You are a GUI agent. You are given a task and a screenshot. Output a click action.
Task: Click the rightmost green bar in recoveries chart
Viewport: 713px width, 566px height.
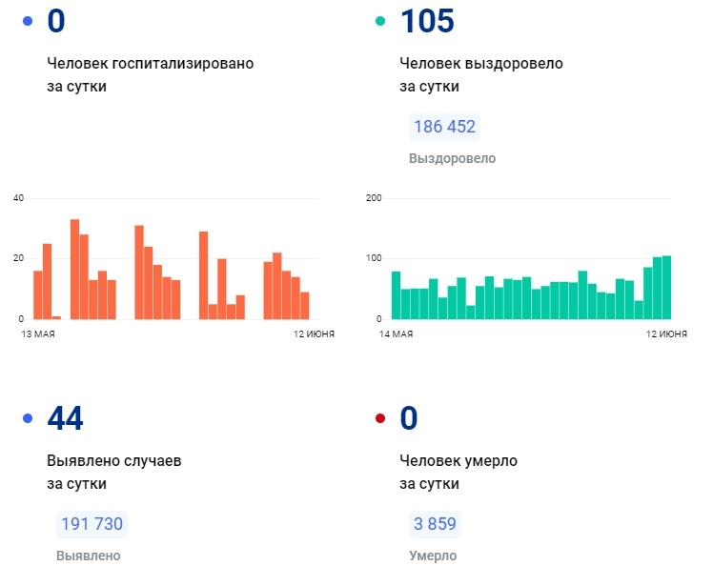pos(666,287)
